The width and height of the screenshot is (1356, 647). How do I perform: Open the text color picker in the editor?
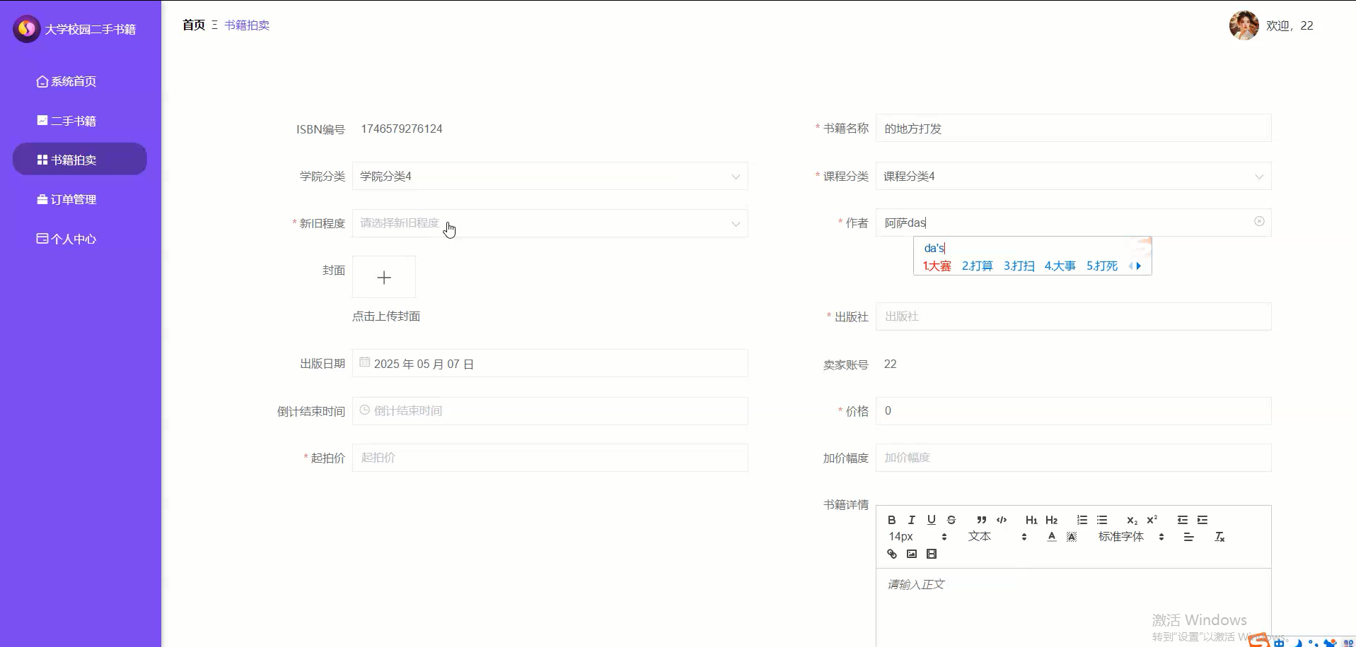1052,537
